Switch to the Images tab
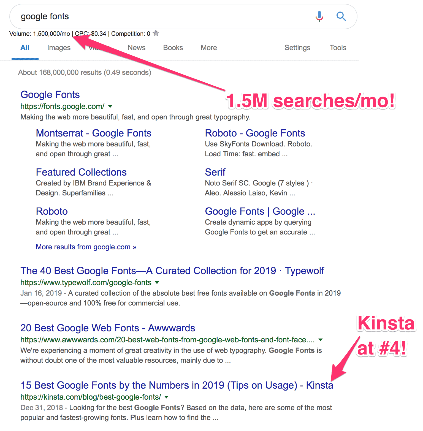 coord(59,48)
